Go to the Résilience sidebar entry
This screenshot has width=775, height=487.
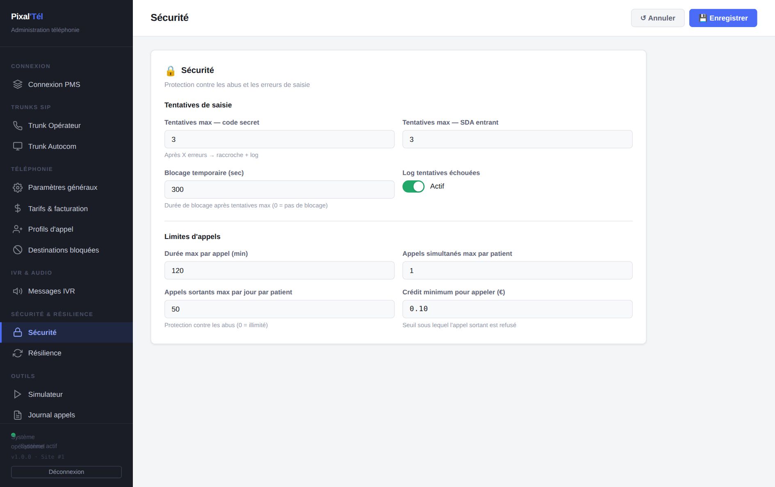click(x=66, y=353)
